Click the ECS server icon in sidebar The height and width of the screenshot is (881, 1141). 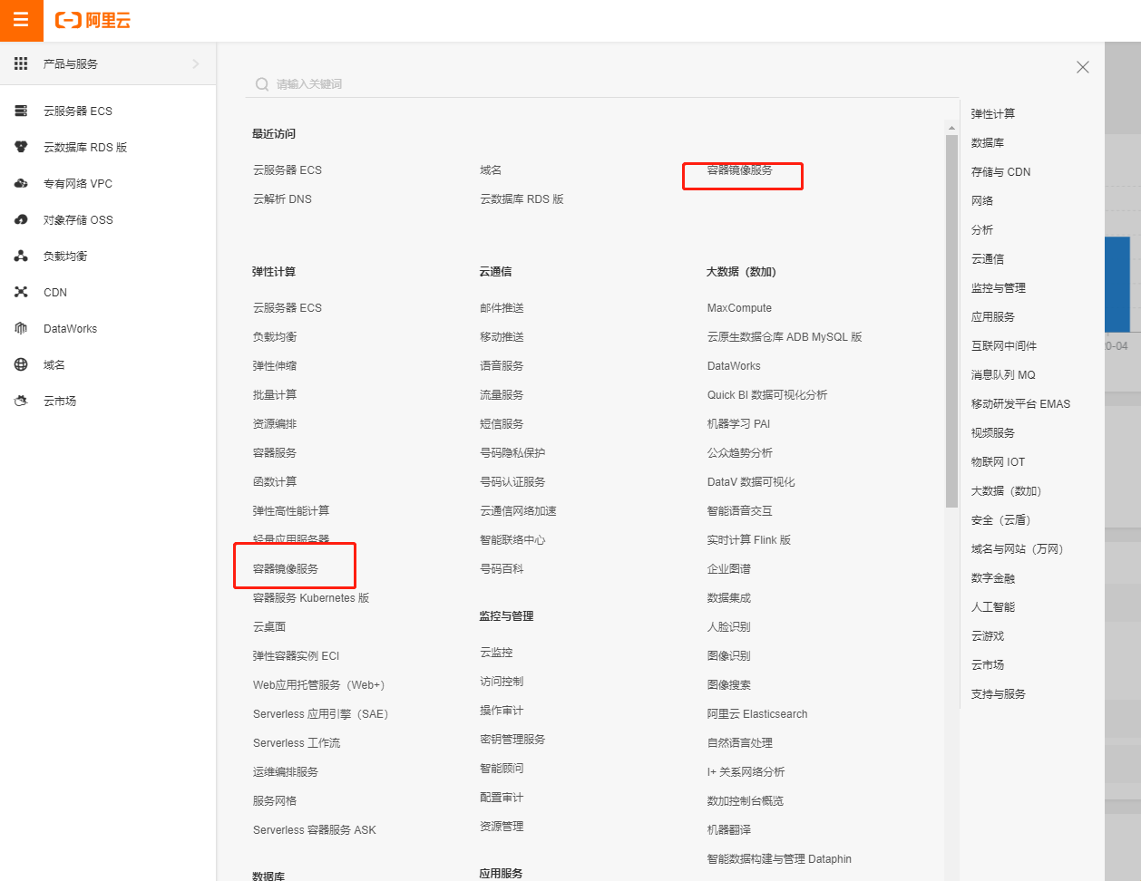coord(21,111)
